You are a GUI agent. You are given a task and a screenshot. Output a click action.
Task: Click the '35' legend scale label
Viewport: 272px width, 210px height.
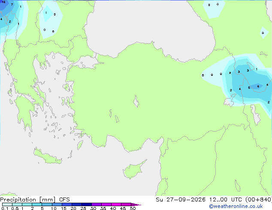103,208
